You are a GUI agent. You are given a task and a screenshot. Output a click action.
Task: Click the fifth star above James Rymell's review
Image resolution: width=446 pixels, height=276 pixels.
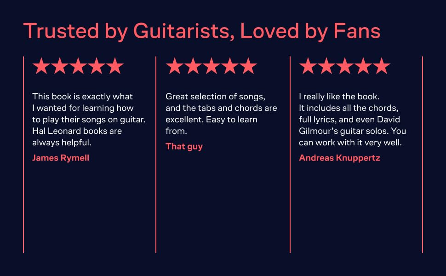115,66
